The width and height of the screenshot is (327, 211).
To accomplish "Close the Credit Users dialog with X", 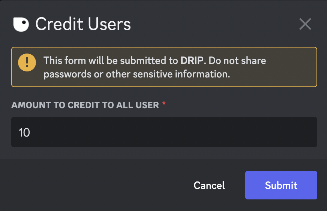I will tap(305, 24).
